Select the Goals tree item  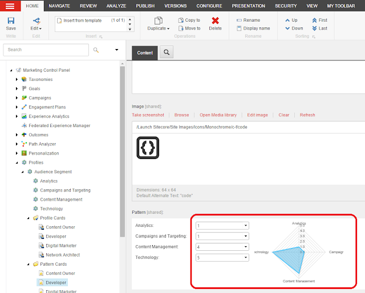pos(34,89)
